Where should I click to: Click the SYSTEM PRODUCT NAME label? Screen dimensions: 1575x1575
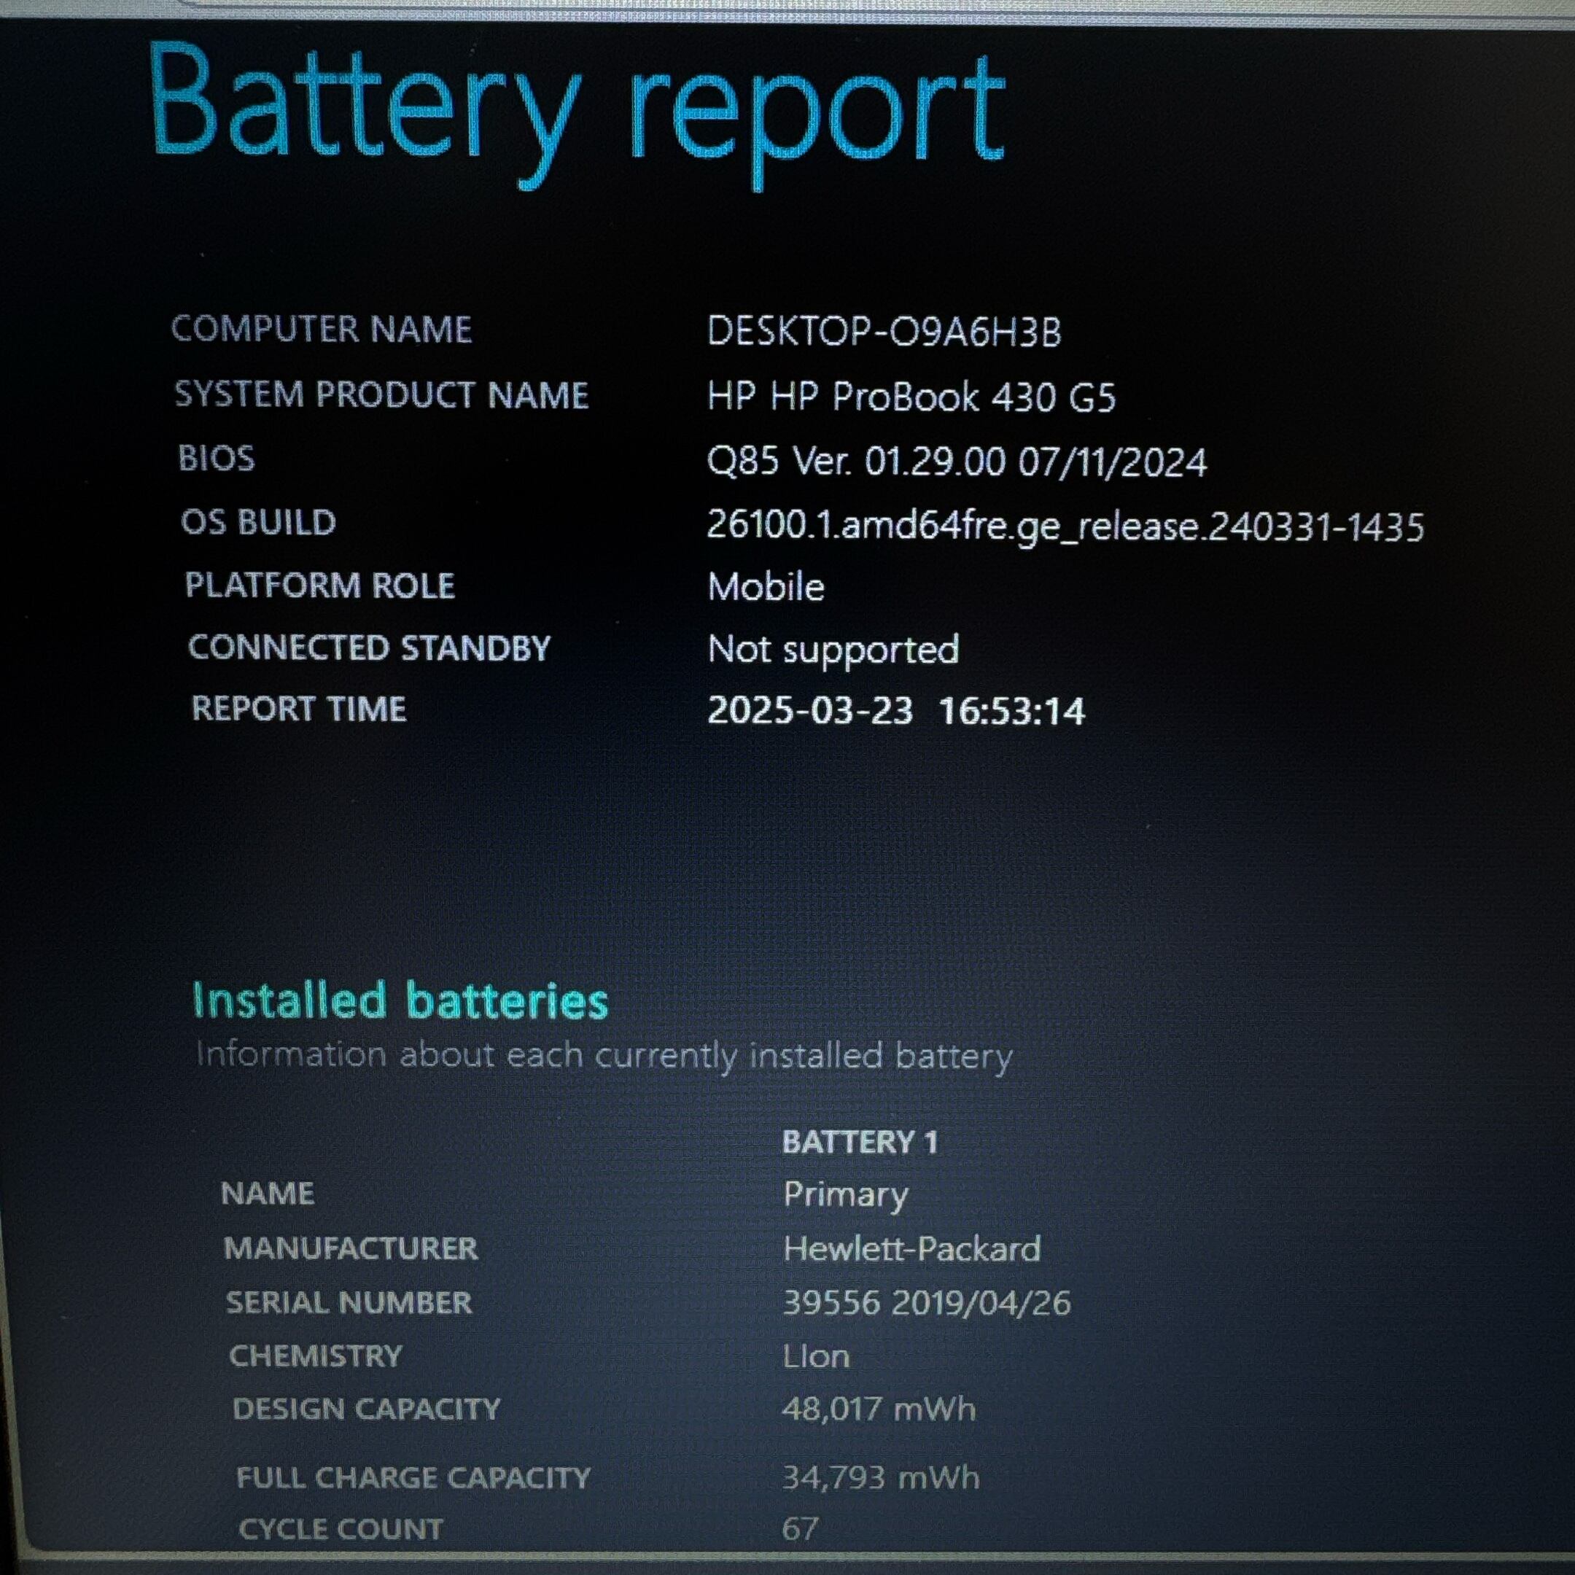pos(381,395)
